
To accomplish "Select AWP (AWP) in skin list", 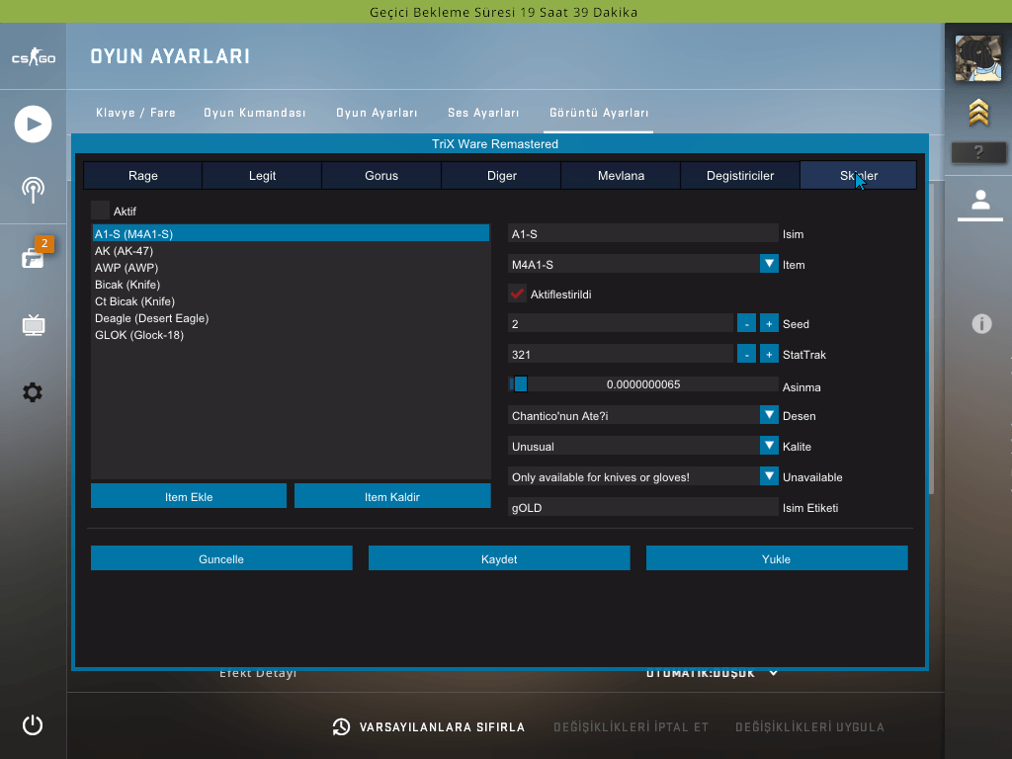I will pyautogui.click(x=291, y=267).
